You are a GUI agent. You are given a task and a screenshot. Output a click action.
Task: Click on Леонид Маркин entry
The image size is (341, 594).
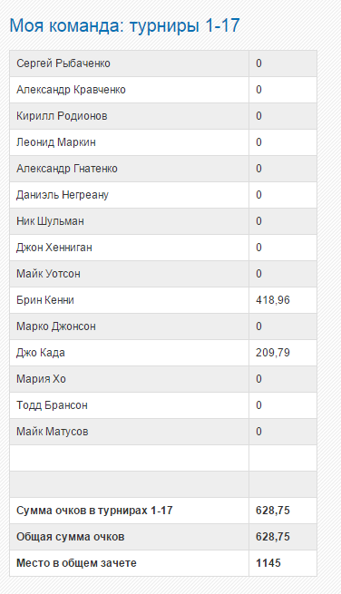[56, 142]
